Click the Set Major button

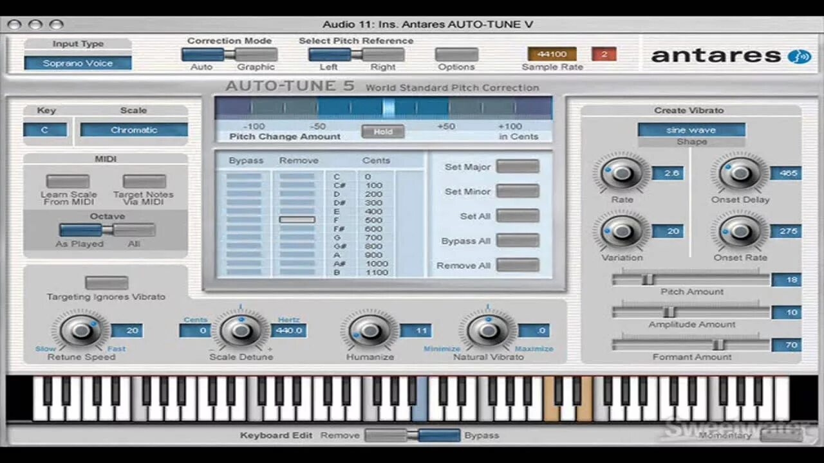518,167
